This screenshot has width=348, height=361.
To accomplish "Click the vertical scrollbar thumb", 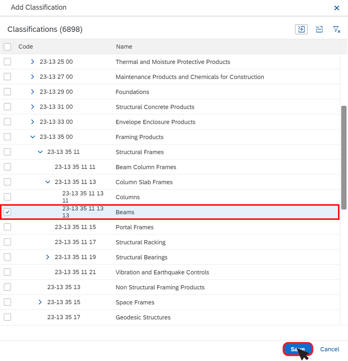I will pyautogui.click(x=344, y=157).
